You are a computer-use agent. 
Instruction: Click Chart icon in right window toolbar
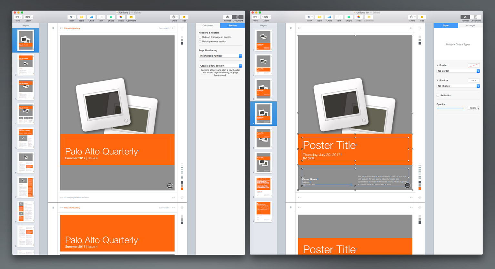point(329,17)
